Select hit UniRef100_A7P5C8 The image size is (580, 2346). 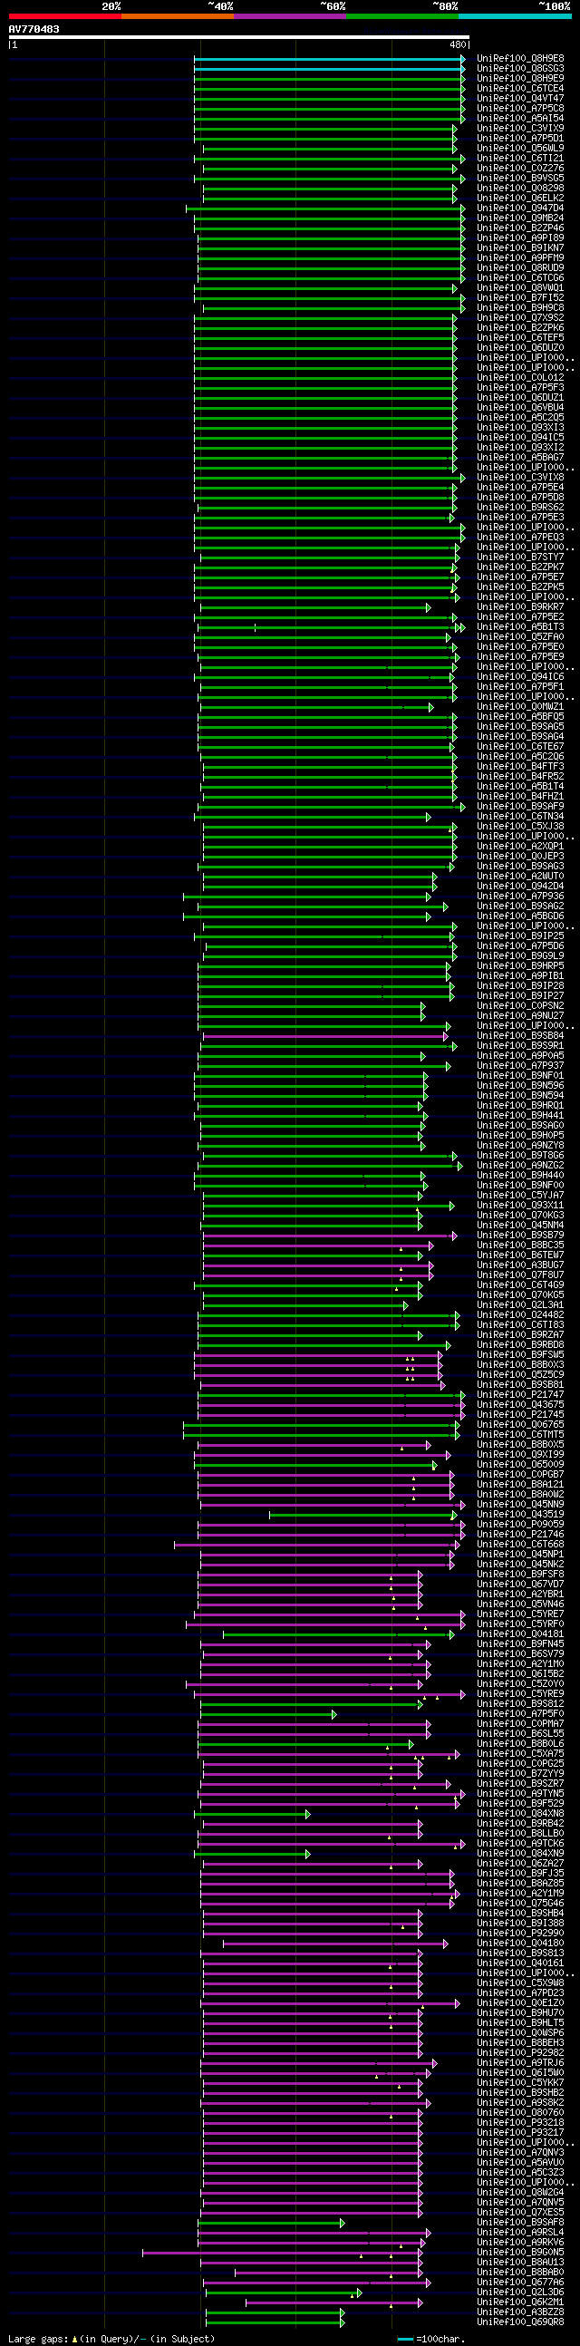[520, 110]
